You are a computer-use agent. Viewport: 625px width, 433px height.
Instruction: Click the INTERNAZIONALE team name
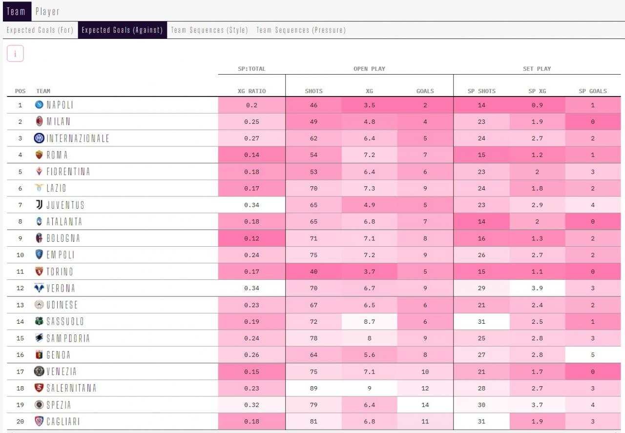coord(78,138)
